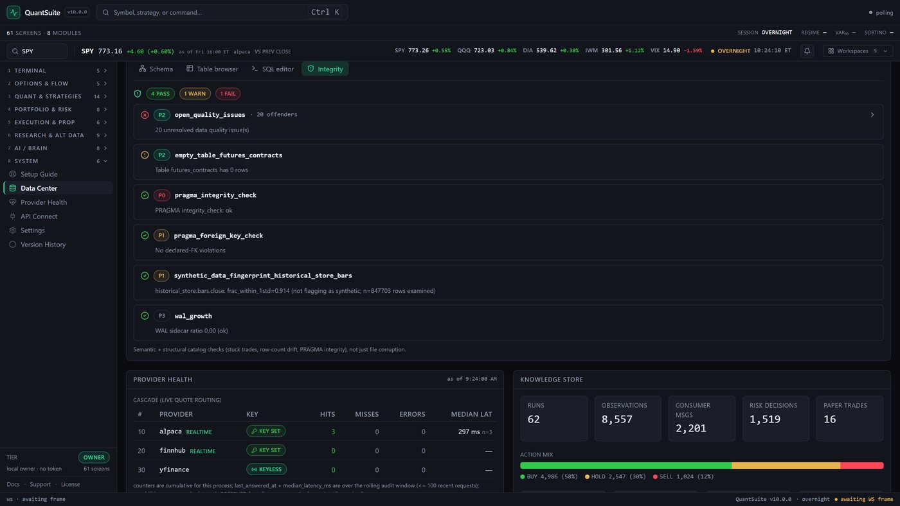The height and width of the screenshot is (506, 900).
Task: Open the Support link
Action: (x=40, y=484)
